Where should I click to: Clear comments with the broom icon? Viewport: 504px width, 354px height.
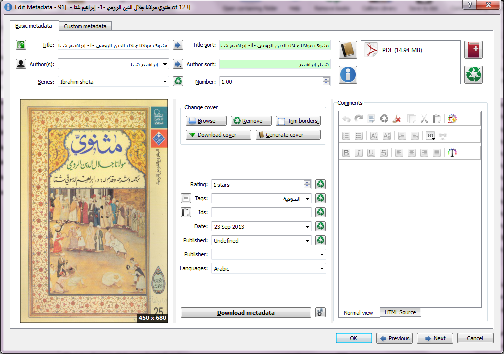point(397,119)
